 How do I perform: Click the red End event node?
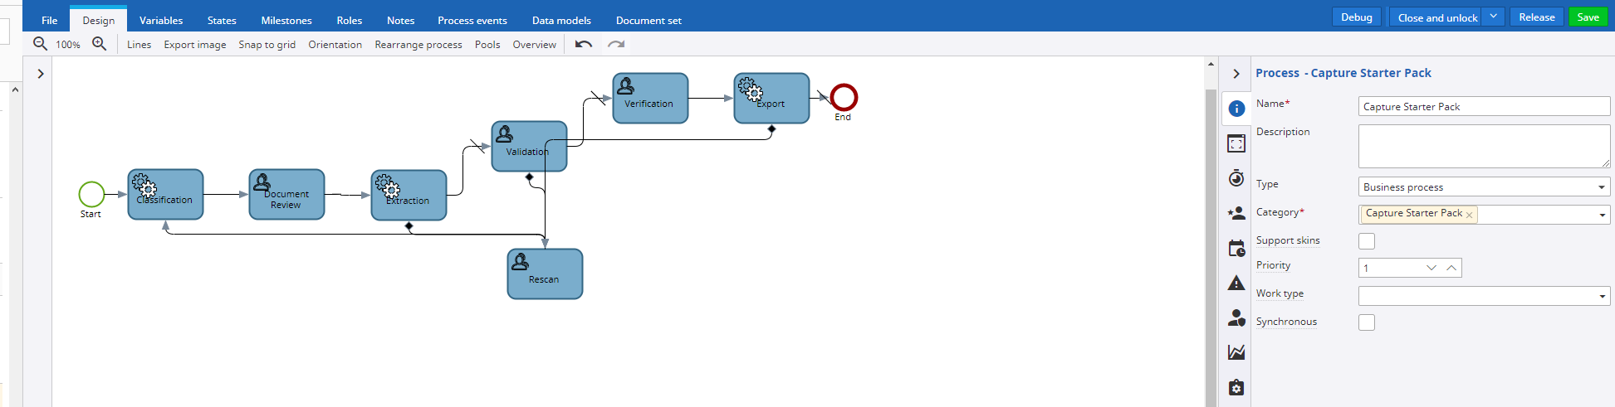[844, 98]
